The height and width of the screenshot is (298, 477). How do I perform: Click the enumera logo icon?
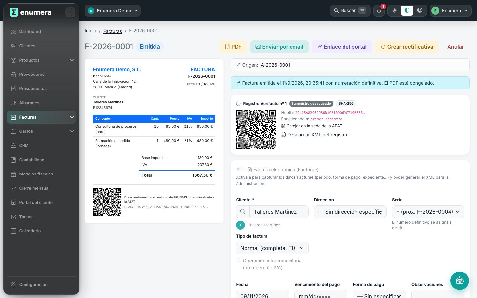pos(14,12)
